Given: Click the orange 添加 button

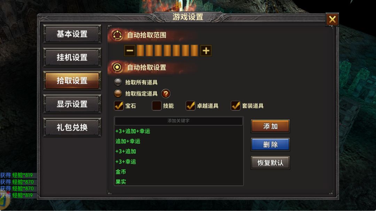Looking at the screenshot, I should (270, 126).
